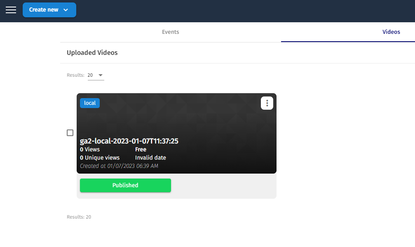Tick the checkbox beside the video card
The image size is (415, 247).
point(70,133)
